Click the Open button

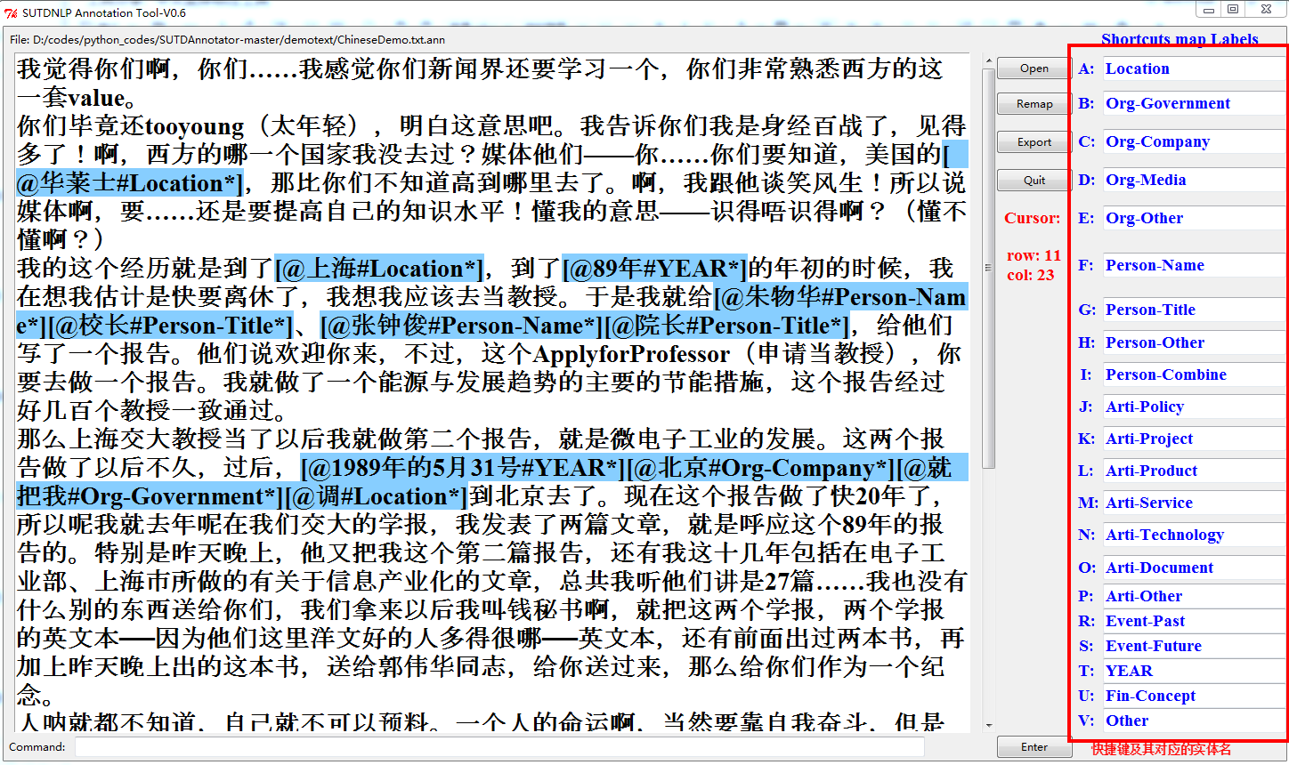[1034, 68]
